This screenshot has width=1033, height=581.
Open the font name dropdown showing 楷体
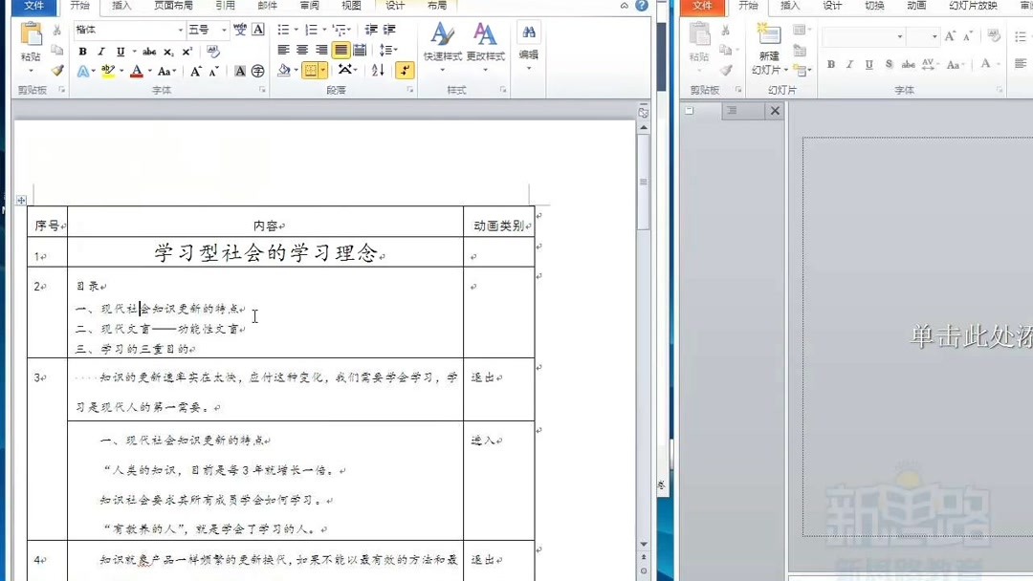pyautogui.click(x=182, y=31)
